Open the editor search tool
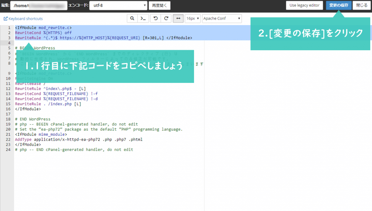 click(x=132, y=18)
